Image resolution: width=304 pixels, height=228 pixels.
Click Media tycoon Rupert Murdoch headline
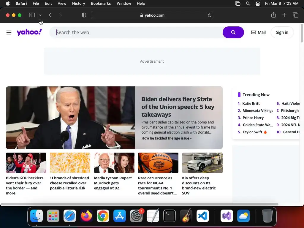tap(113, 183)
